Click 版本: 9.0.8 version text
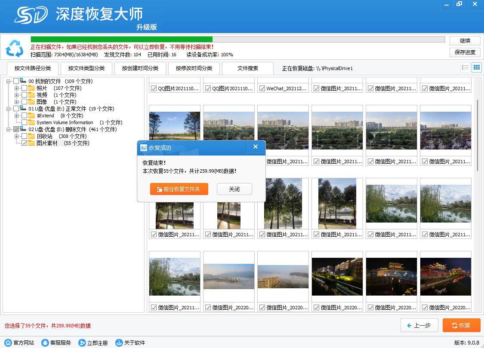 pos(466,342)
